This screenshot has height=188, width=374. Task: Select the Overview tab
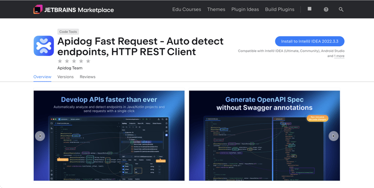coord(42,77)
